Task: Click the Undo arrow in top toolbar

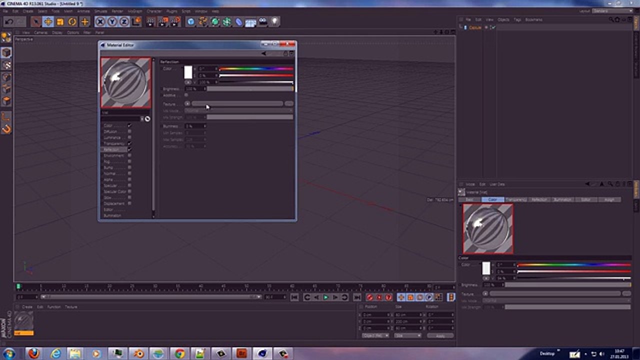Action: [9, 21]
